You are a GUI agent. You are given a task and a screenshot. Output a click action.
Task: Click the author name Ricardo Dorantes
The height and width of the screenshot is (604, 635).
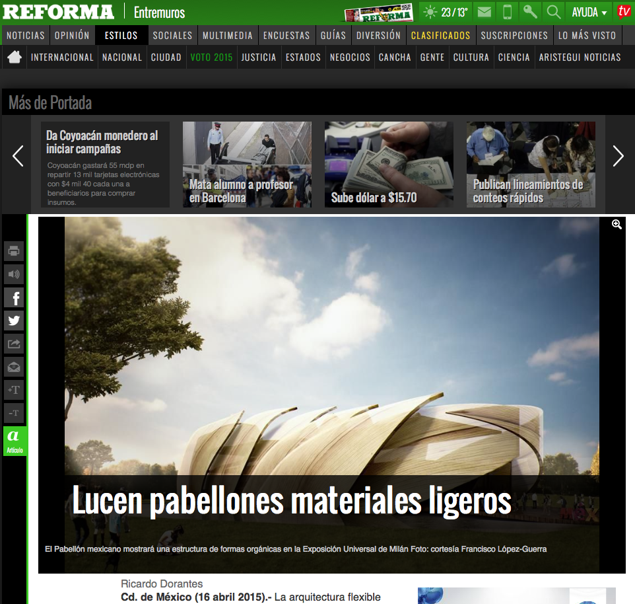tap(162, 584)
